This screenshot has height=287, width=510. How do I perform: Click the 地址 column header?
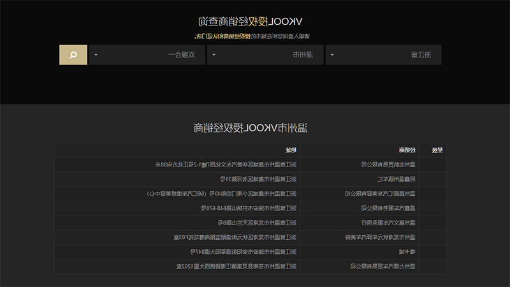pos(291,150)
